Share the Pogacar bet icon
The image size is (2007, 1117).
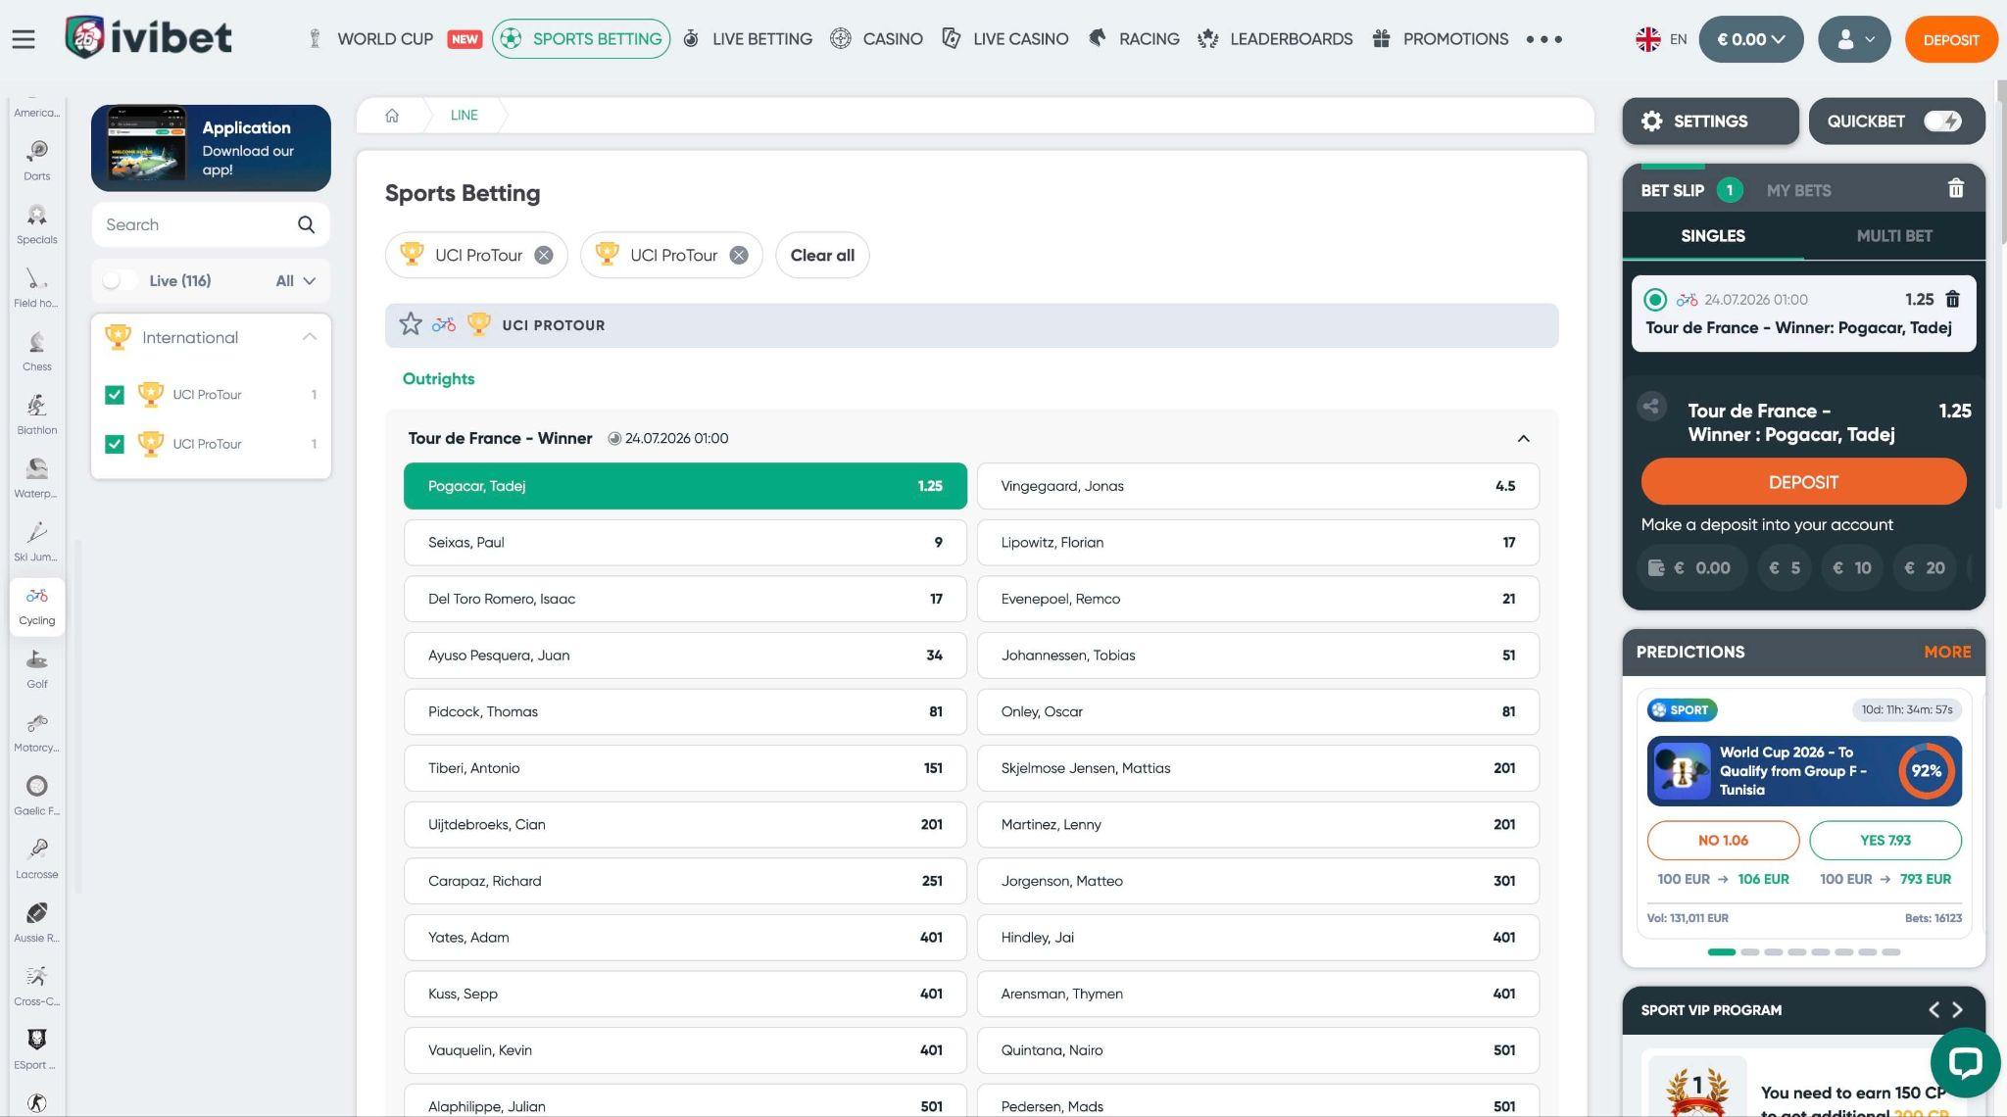[1651, 406]
